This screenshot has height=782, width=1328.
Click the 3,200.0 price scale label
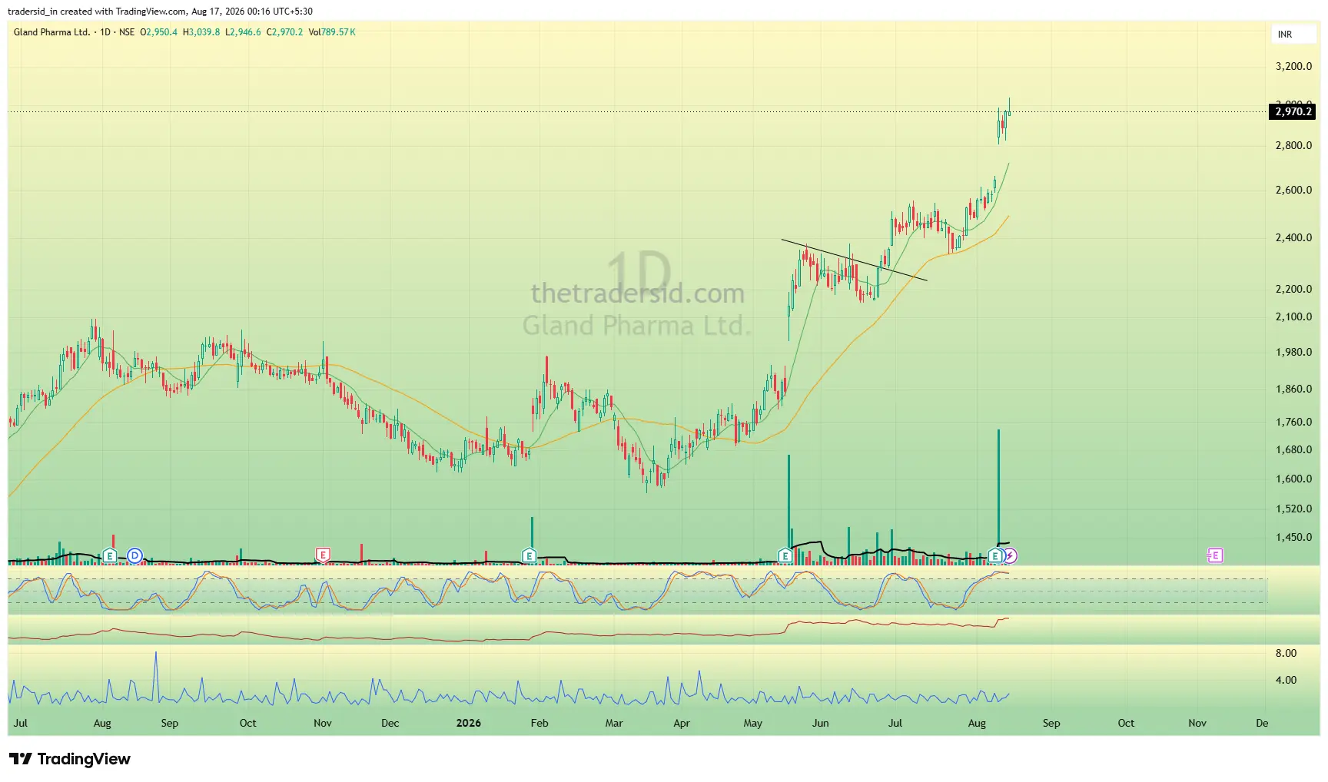click(x=1293, y=66)
